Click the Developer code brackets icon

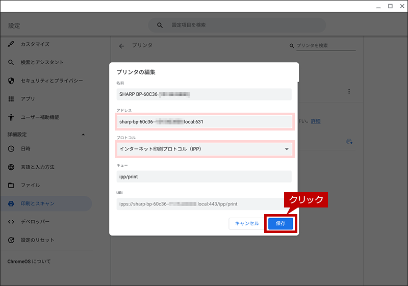click(x=11, y=222)
